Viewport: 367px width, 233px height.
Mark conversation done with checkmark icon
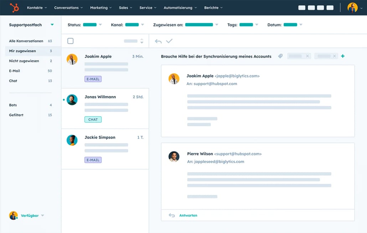tap(169, 41)
